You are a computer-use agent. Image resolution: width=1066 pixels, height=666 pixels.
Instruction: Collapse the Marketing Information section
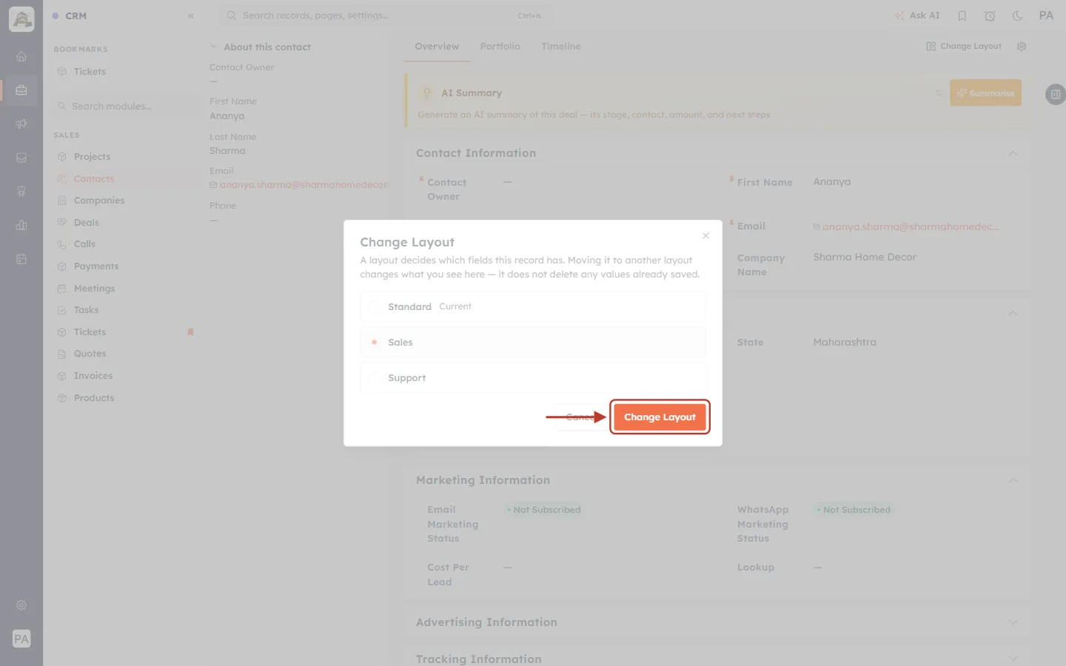pos(1013,480)
